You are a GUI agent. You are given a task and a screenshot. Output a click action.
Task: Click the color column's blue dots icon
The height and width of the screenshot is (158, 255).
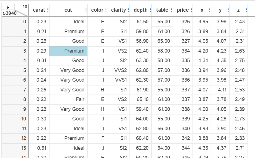point(106,10)
